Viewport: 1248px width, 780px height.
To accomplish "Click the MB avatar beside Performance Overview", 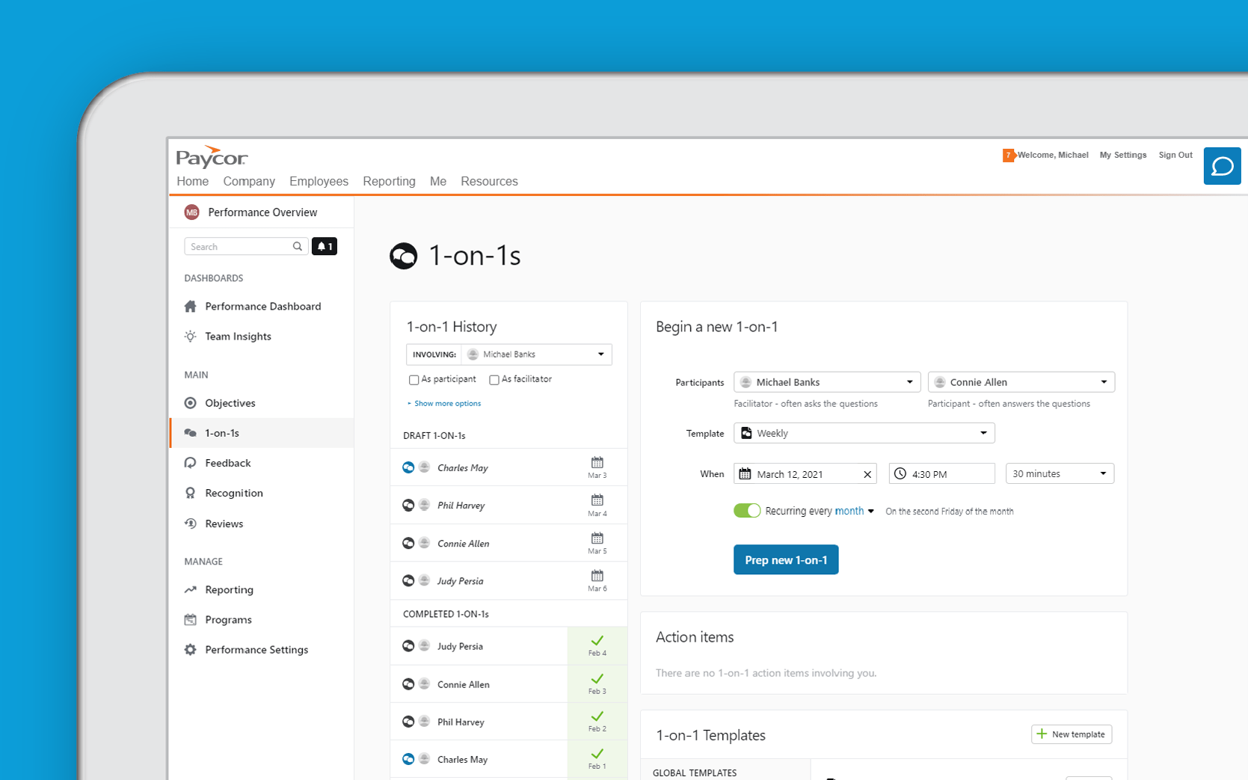I will click(191, 212).
